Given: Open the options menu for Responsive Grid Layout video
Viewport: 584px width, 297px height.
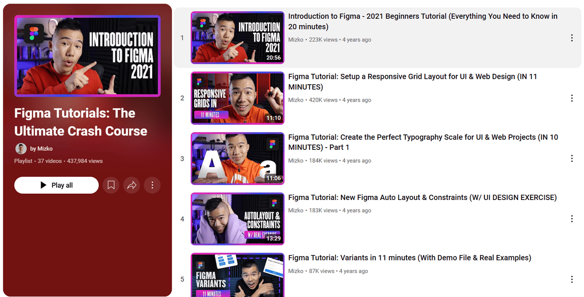Looking at the screenshot, I should point(572,98).
